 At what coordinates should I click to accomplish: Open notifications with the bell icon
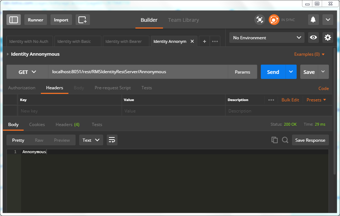(313, 20)
